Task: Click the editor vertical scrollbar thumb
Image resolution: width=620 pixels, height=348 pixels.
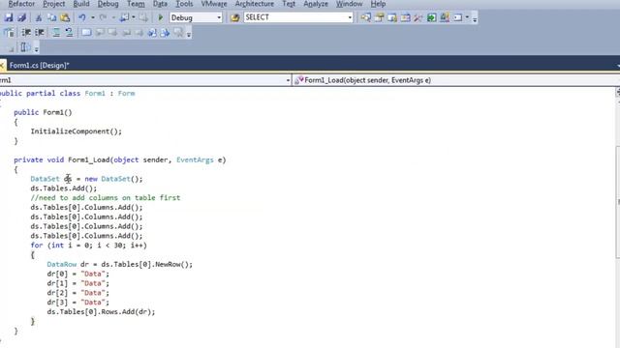Action: tap(618, 202)
